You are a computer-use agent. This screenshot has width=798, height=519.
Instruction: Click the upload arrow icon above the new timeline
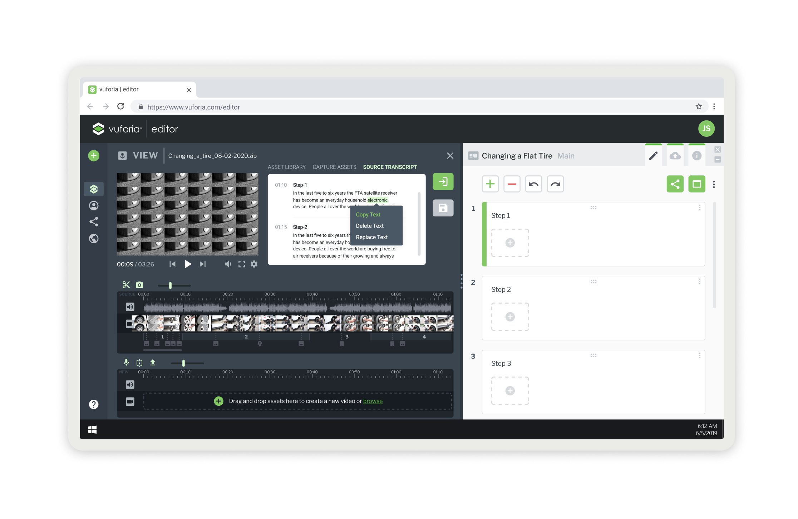(153, 363)
